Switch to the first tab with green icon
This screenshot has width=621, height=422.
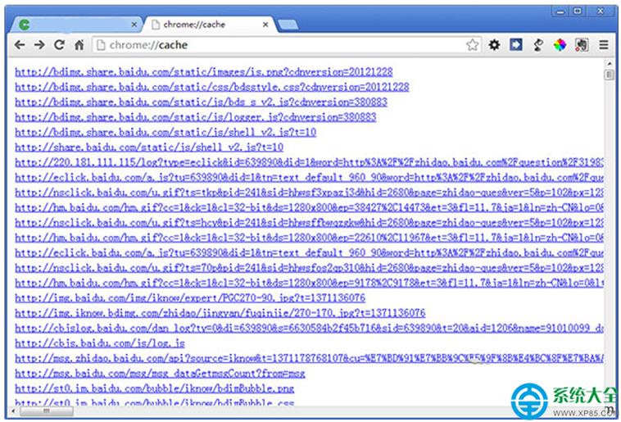(75, 25)
